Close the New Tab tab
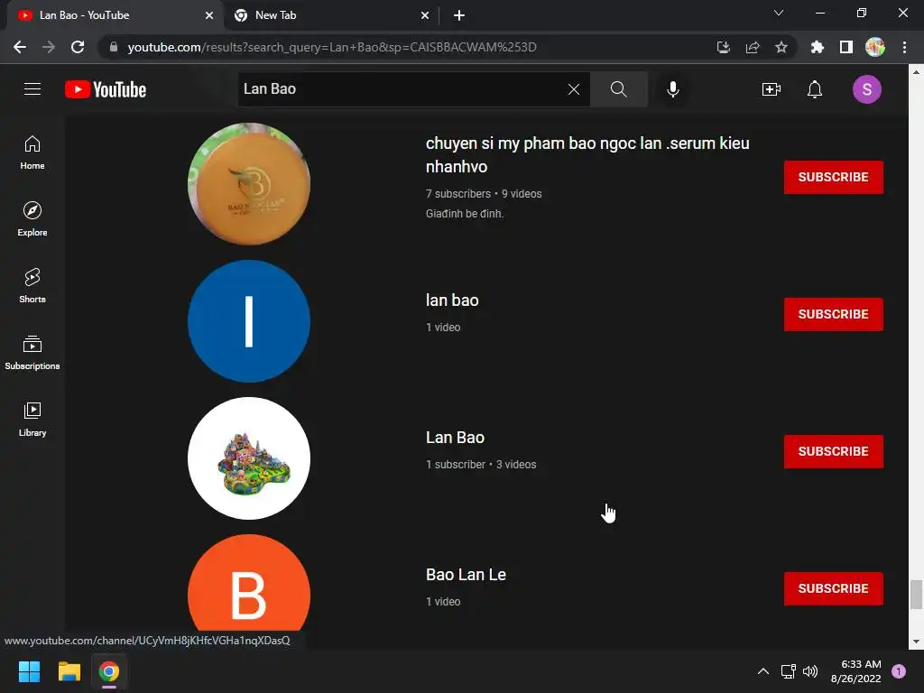924x693 pixels. click(x=425, y=15)
